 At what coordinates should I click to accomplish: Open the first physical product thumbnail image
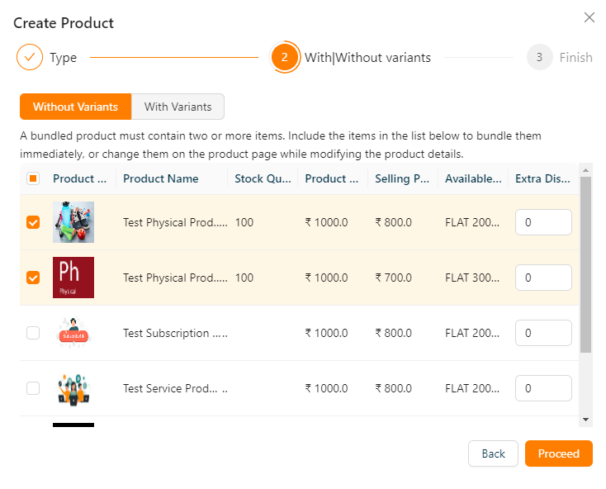73,222
